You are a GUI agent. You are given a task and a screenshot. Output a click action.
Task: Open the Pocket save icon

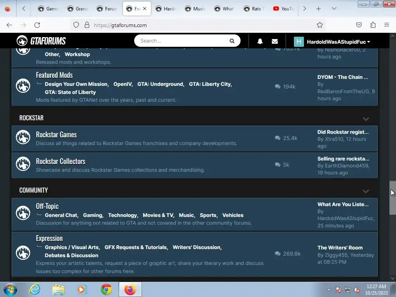pos(359,25)
